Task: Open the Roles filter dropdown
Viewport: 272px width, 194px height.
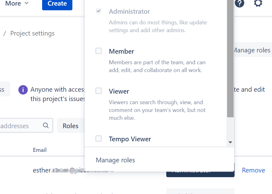Action: click(70, 126)
